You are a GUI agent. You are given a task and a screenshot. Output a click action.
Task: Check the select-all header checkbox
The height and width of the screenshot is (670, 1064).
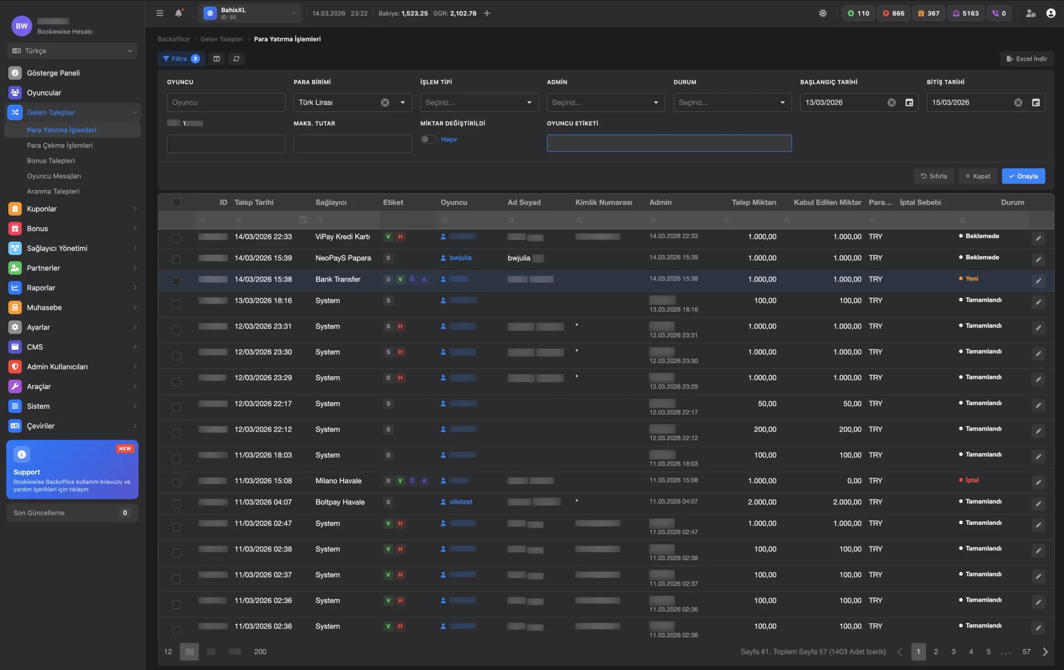point(176,202)
